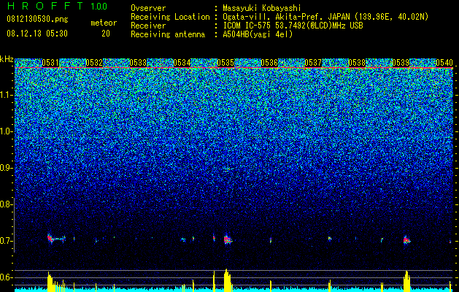This screenshot has width=459, height=292.
Task: Click the tall yellow amplitude peak at 0535
Action: [x=227, y=280]
